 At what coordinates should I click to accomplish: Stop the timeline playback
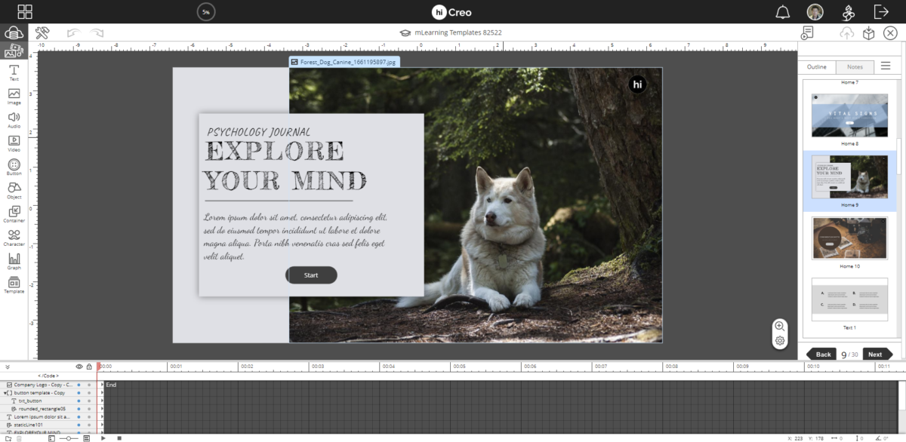(119, 438)
